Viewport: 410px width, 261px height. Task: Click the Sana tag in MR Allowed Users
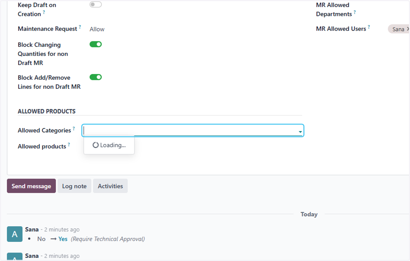399,29
